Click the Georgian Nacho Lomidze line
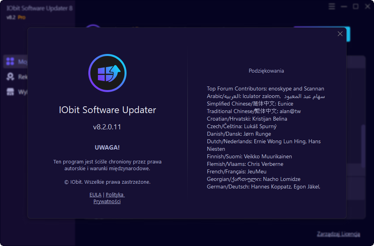Image resolution: width=374 pixels, height=246 pixels. pos(253,179)
